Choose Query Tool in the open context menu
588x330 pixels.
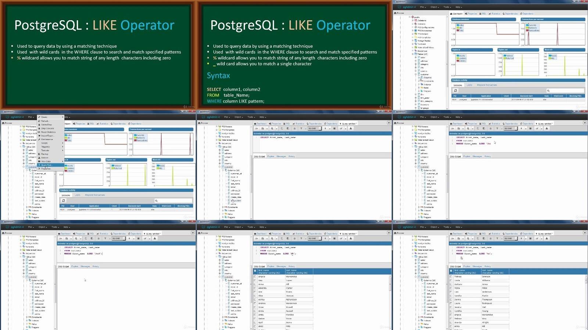pos(50,165)
